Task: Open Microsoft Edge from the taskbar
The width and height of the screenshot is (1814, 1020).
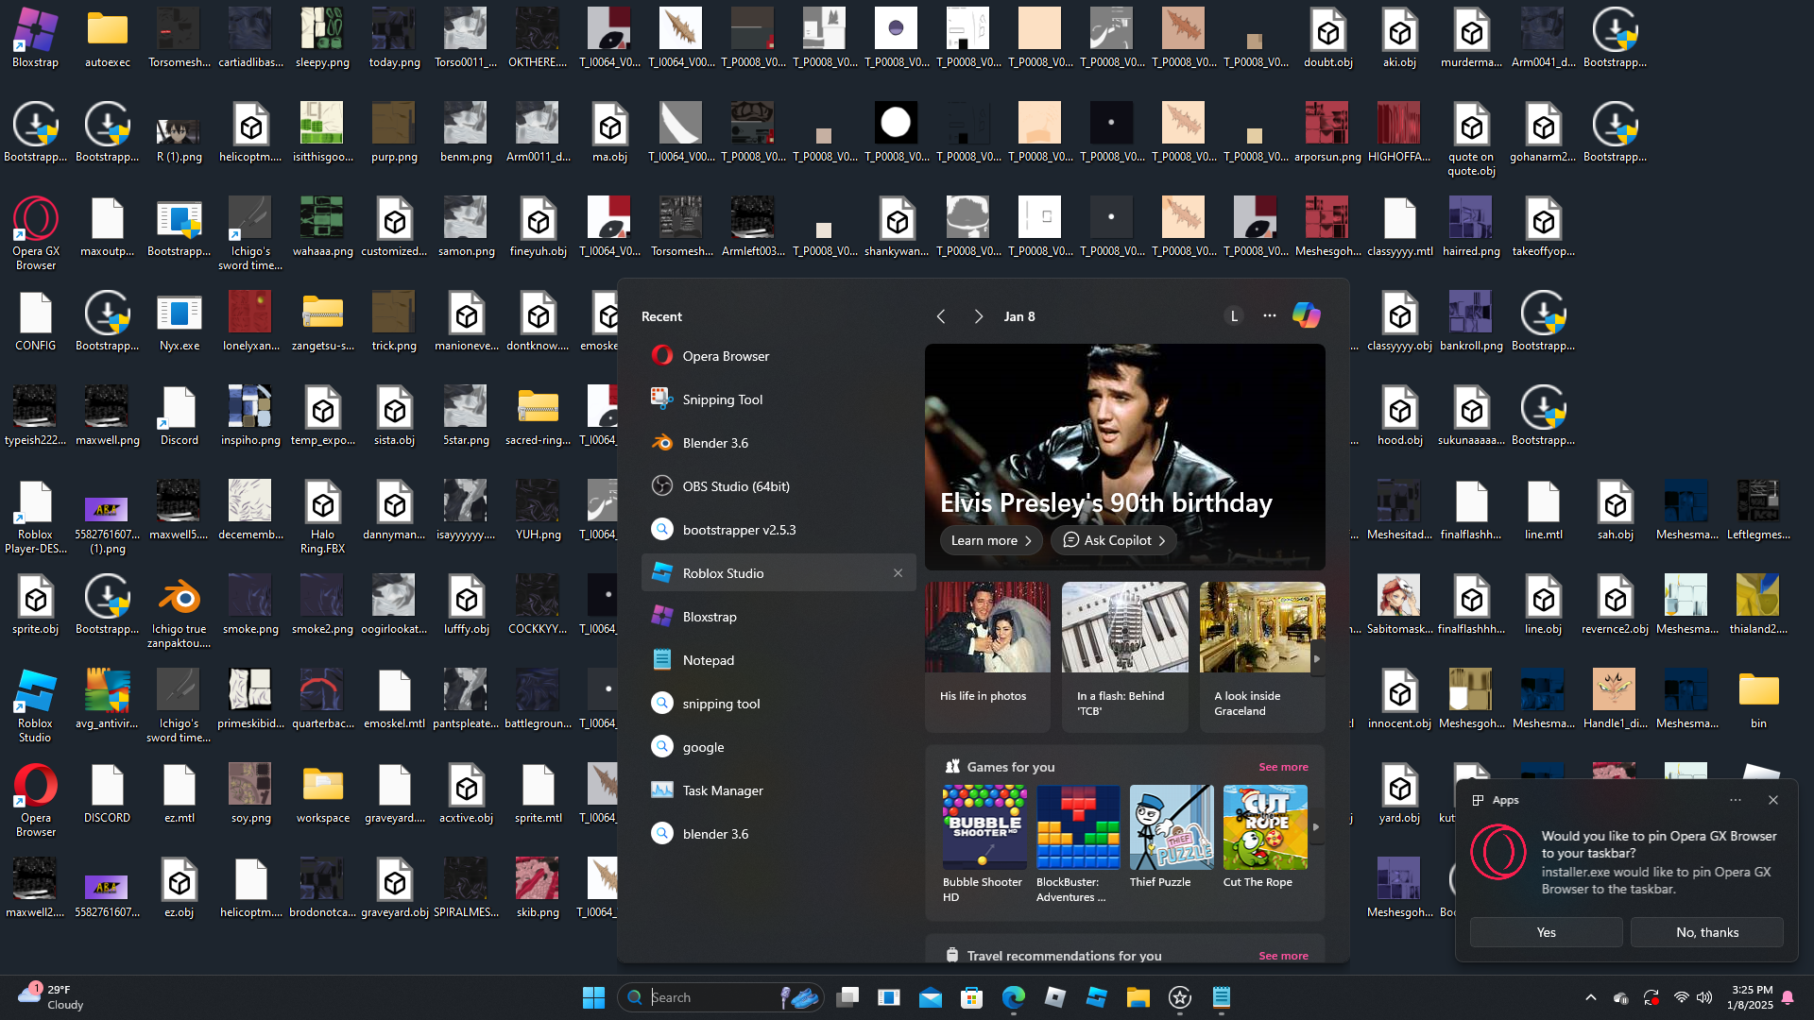Action: [1013, 997]
